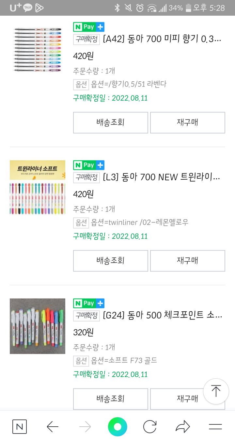Tap the Naver N home icon
The image size is (235, 443).
pos(20,427)
